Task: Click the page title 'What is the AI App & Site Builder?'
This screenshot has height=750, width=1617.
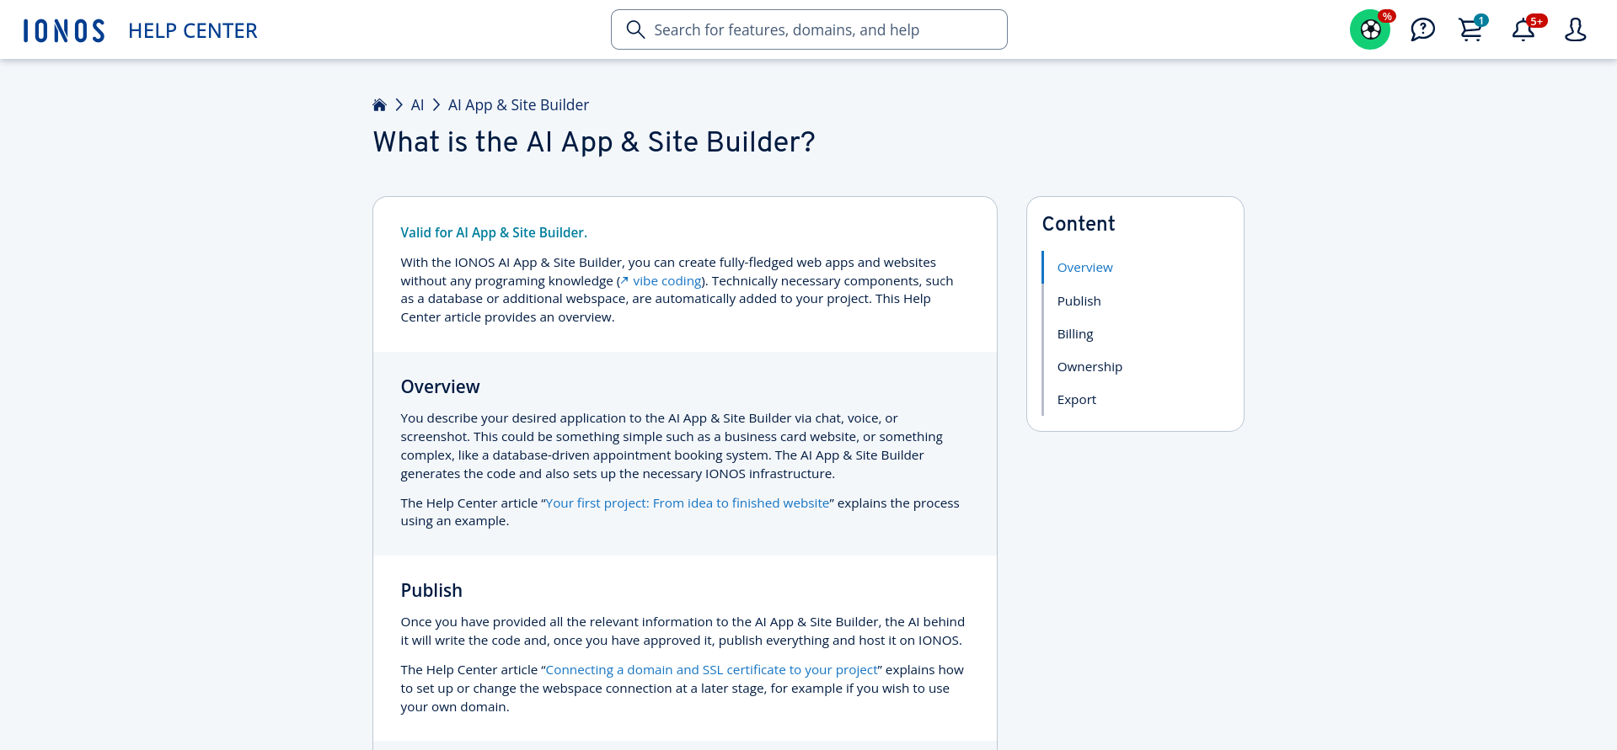Action: pyautogui.click(x=594, y=142)
